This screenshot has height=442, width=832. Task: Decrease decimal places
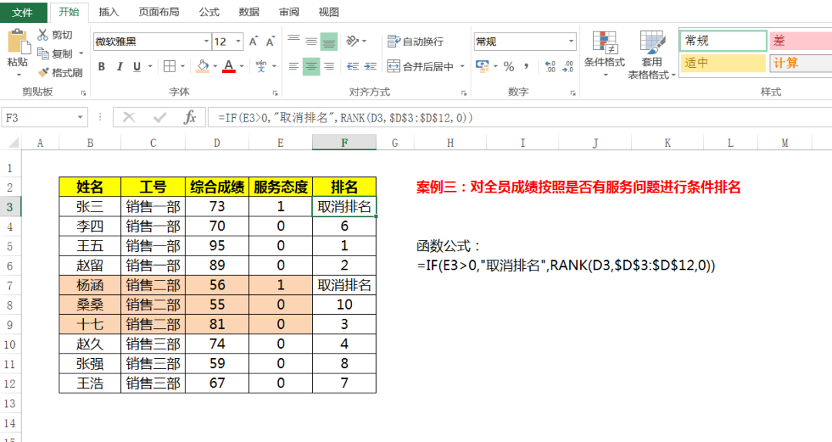coord(569,66)
